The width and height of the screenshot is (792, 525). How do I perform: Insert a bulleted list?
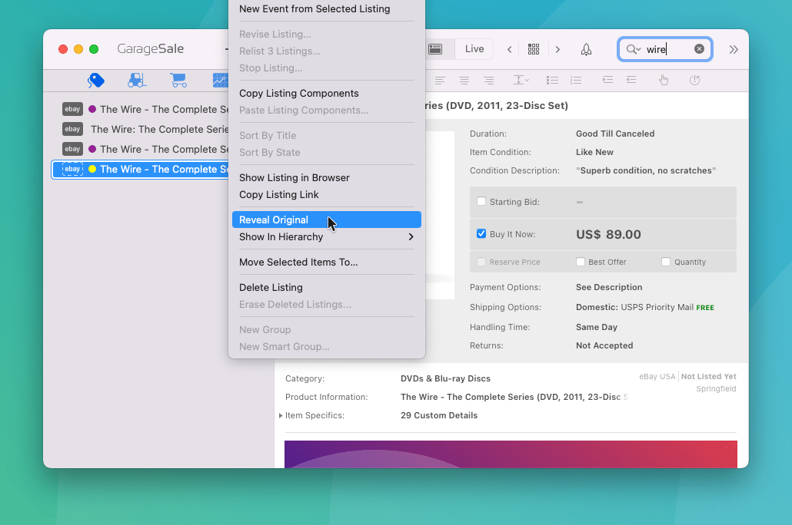click(552, 80)
